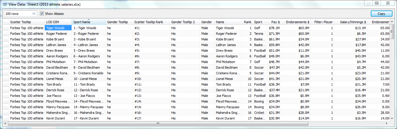Select the $51.0M pay value

[x=274, y=51]
